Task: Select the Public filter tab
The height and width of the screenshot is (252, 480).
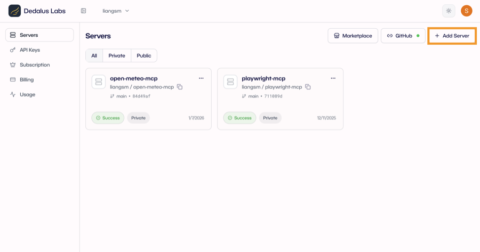Action: tap(144, 55)
